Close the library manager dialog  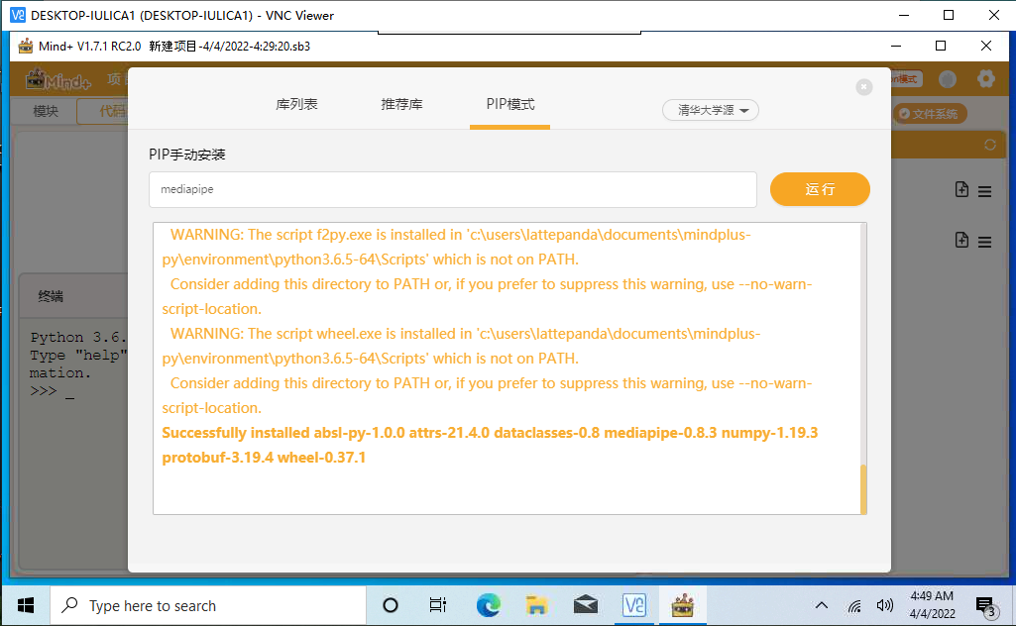[863, 87]
